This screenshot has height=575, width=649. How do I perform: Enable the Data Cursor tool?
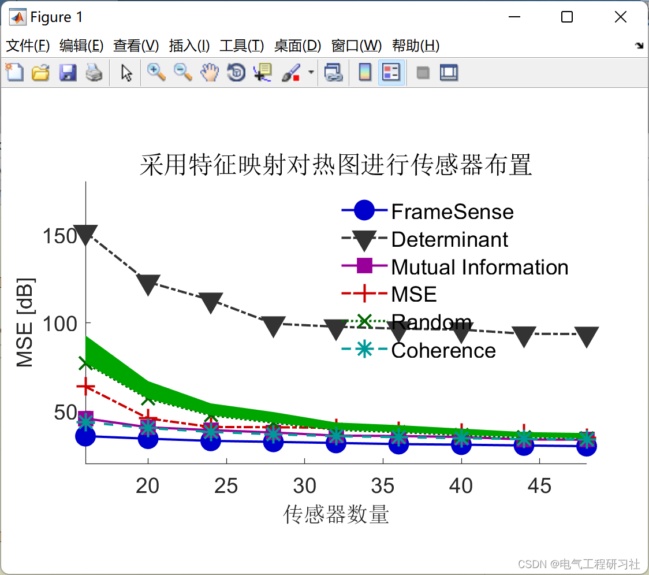(263, 73)
